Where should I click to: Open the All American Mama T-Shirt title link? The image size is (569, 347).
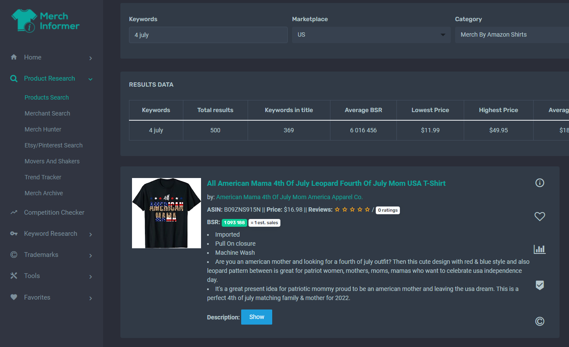coord(326,183)
